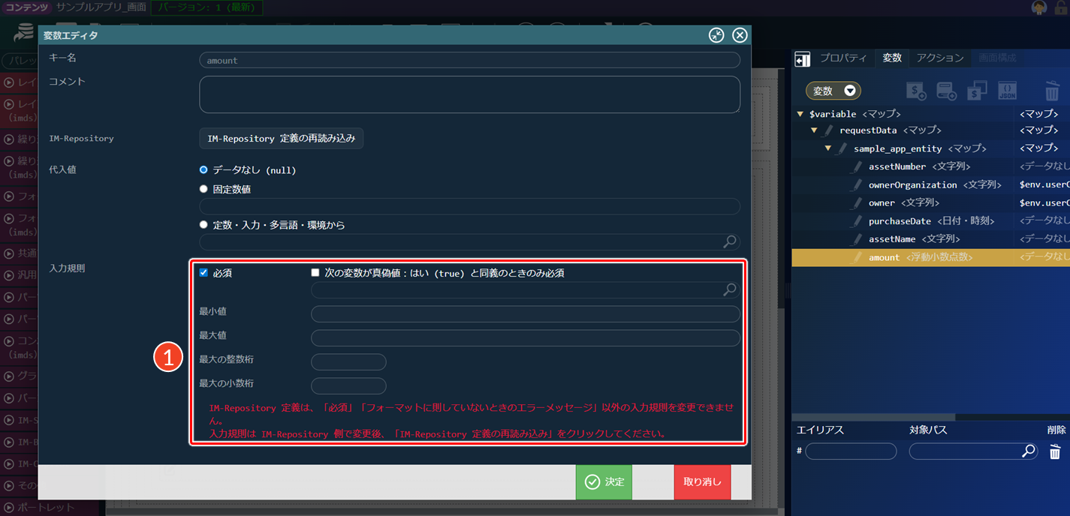Screen dimensions: 1070x516
Task: Click the trash icon in variables toolbar
Action: point(1052,91)
